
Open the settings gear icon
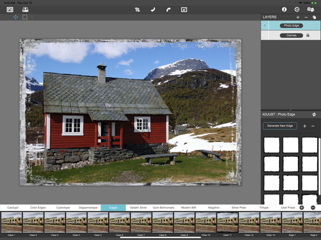pos(297,9)
